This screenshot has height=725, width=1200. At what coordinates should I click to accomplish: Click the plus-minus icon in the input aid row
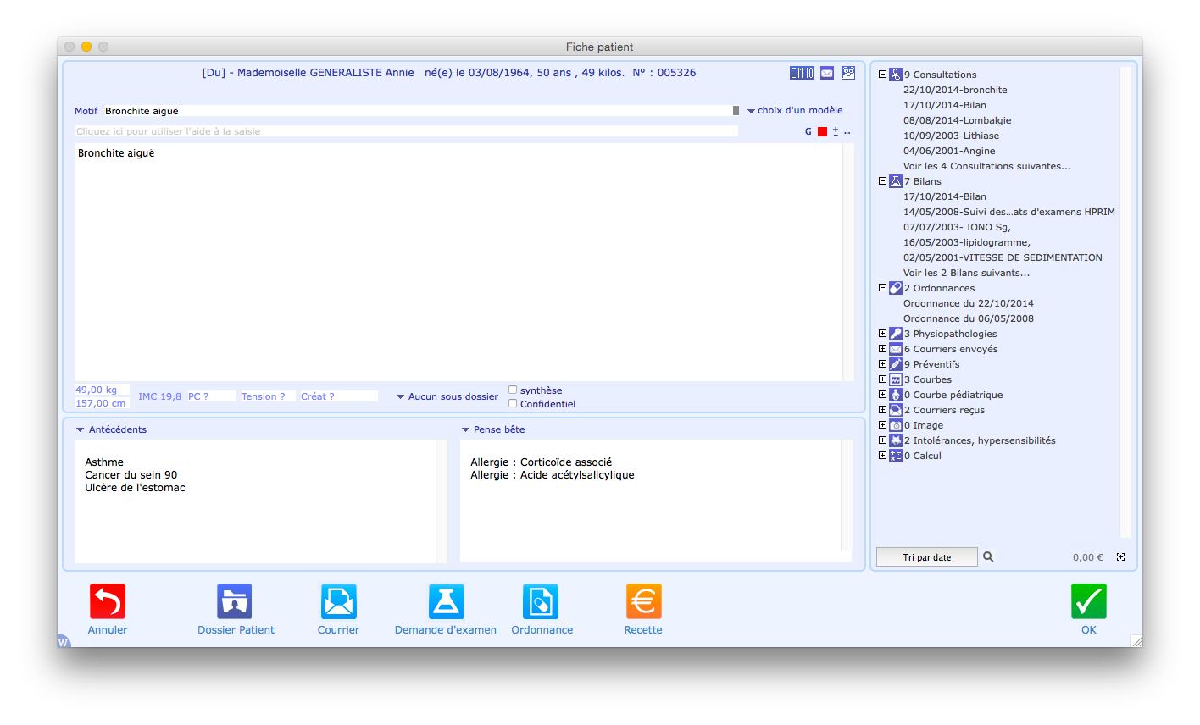[836, 131]
